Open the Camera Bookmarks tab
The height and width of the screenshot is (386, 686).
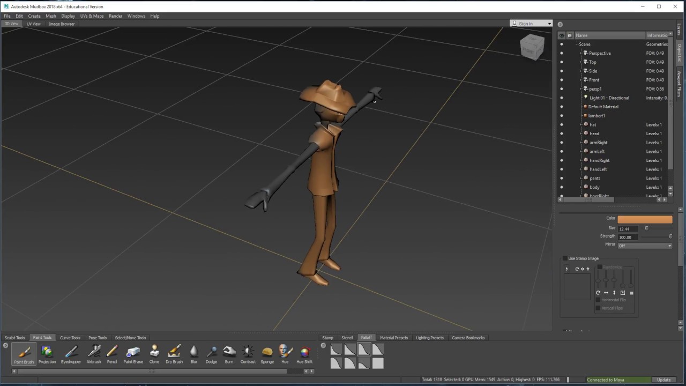[x=468, y=338]
